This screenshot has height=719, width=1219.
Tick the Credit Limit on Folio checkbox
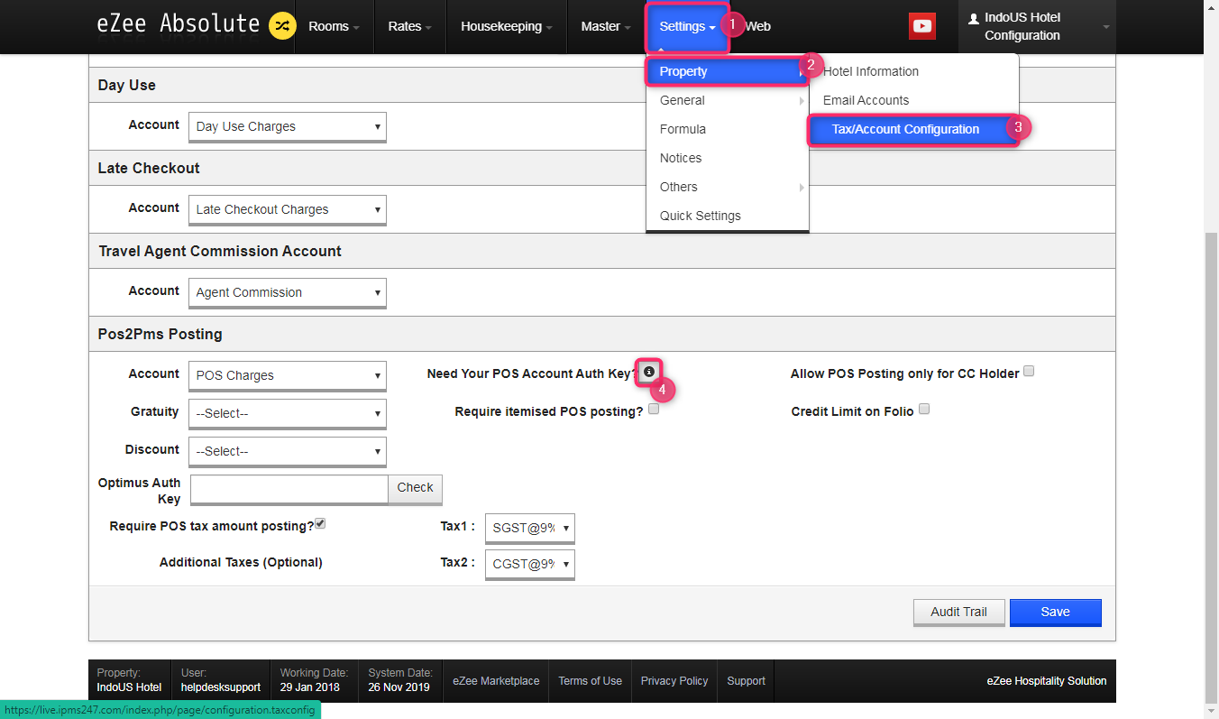tap(924, 409)
